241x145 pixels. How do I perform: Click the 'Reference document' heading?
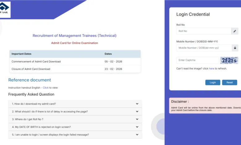click(x=30, y=80)
